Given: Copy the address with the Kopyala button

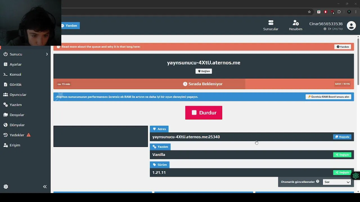Looking at the screenshot, I should click(342, 137).
